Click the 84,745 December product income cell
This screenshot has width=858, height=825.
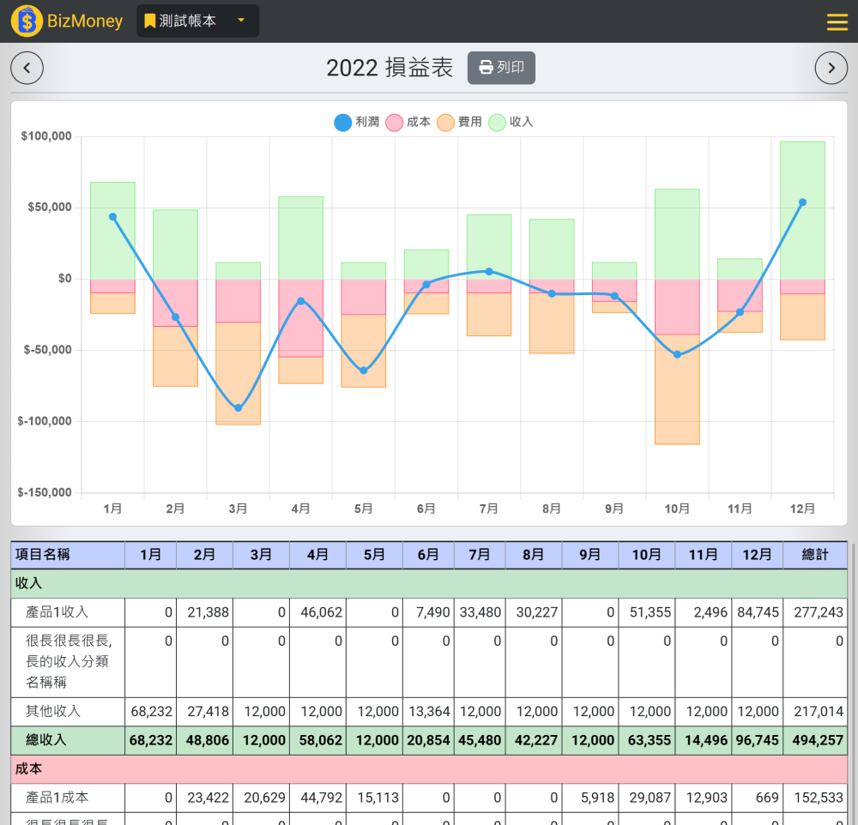click(758, 612)
